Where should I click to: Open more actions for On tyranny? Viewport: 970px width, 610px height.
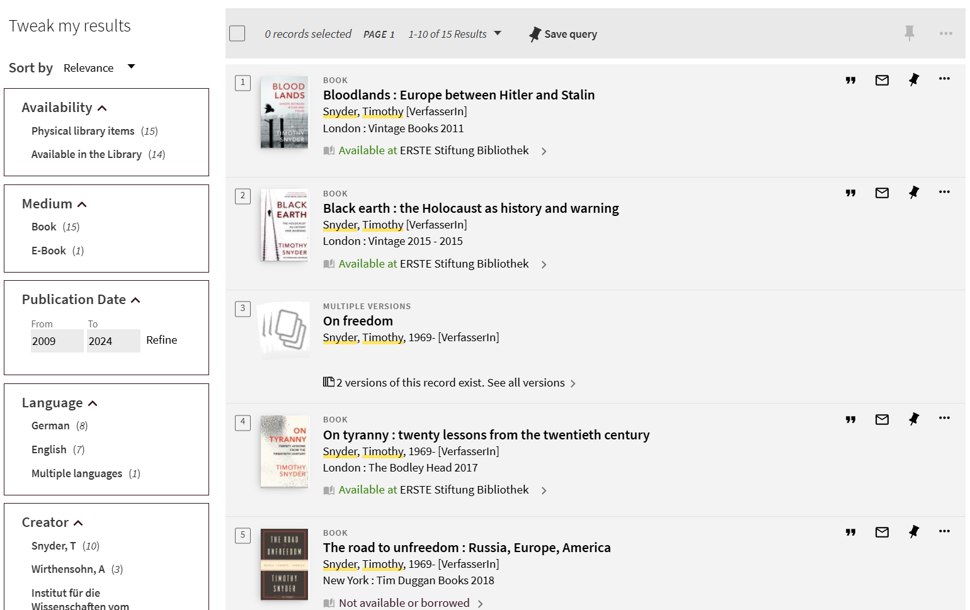click(x=944, y=418)
